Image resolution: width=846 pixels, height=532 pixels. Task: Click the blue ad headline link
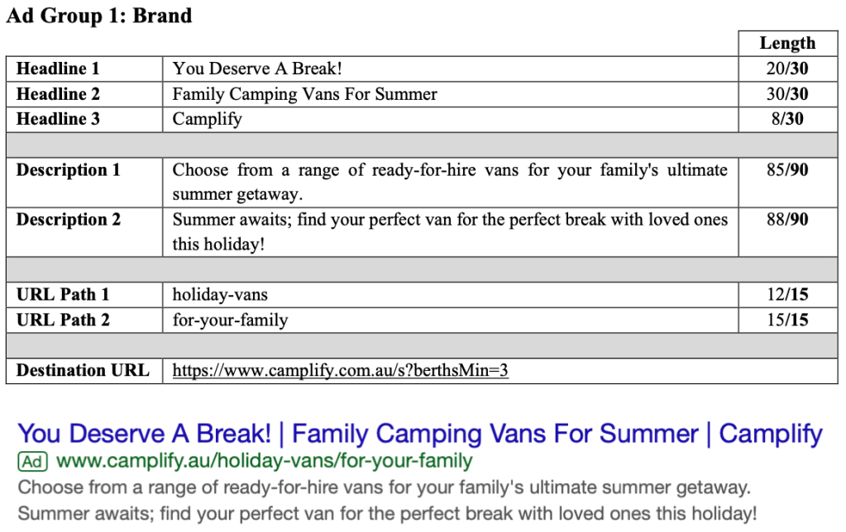coord(420,434)
